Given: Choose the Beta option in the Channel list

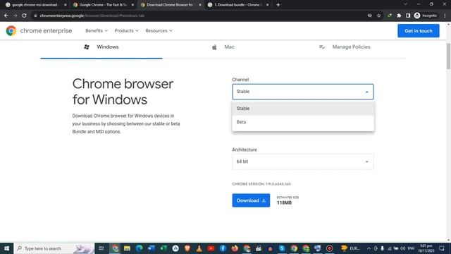Looking at the screenshot, I should pyautogui.click(x=303, y=122).
